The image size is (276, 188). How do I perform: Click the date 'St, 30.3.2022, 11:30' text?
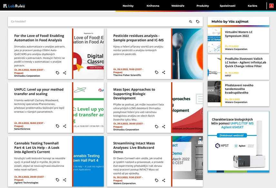pyautogui.click(x=128, y=179)
